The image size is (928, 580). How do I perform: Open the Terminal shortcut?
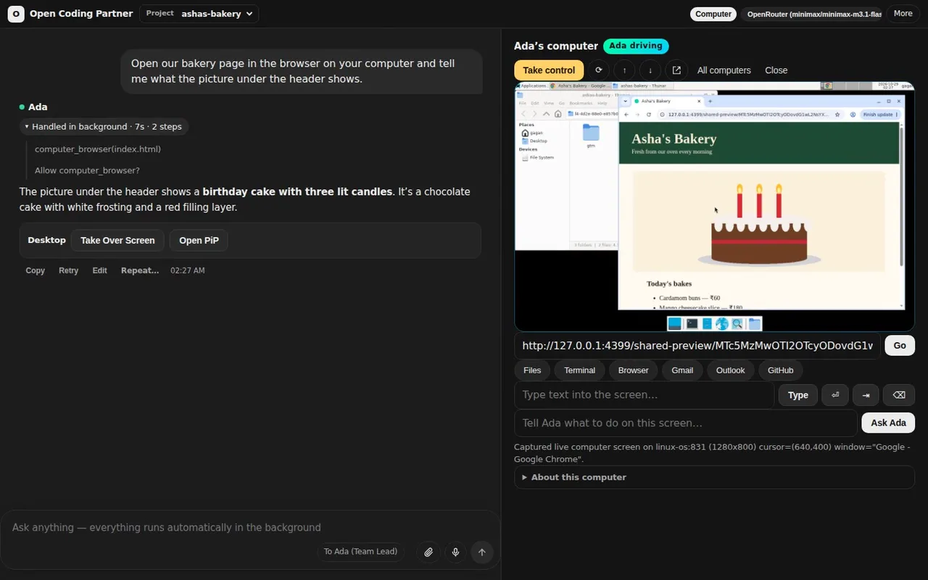(x=580, y=370)
